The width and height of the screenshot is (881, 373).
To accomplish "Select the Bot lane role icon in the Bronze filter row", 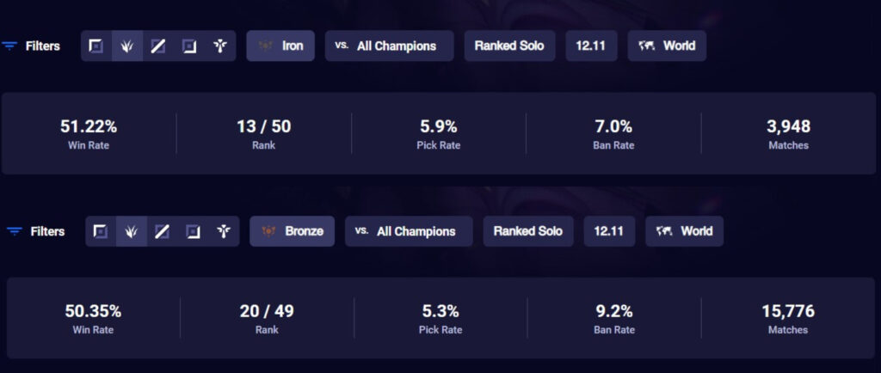I will 194,231.
